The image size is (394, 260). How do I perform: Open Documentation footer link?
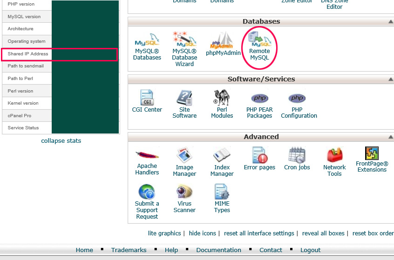[218, 250]
